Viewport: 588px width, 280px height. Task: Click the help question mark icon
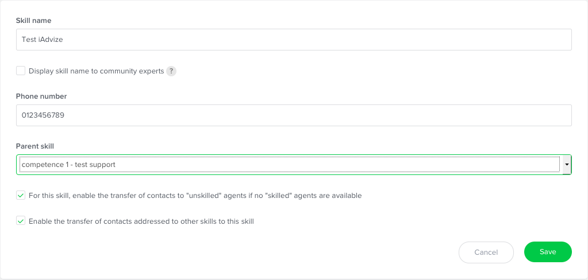point(171,71)
